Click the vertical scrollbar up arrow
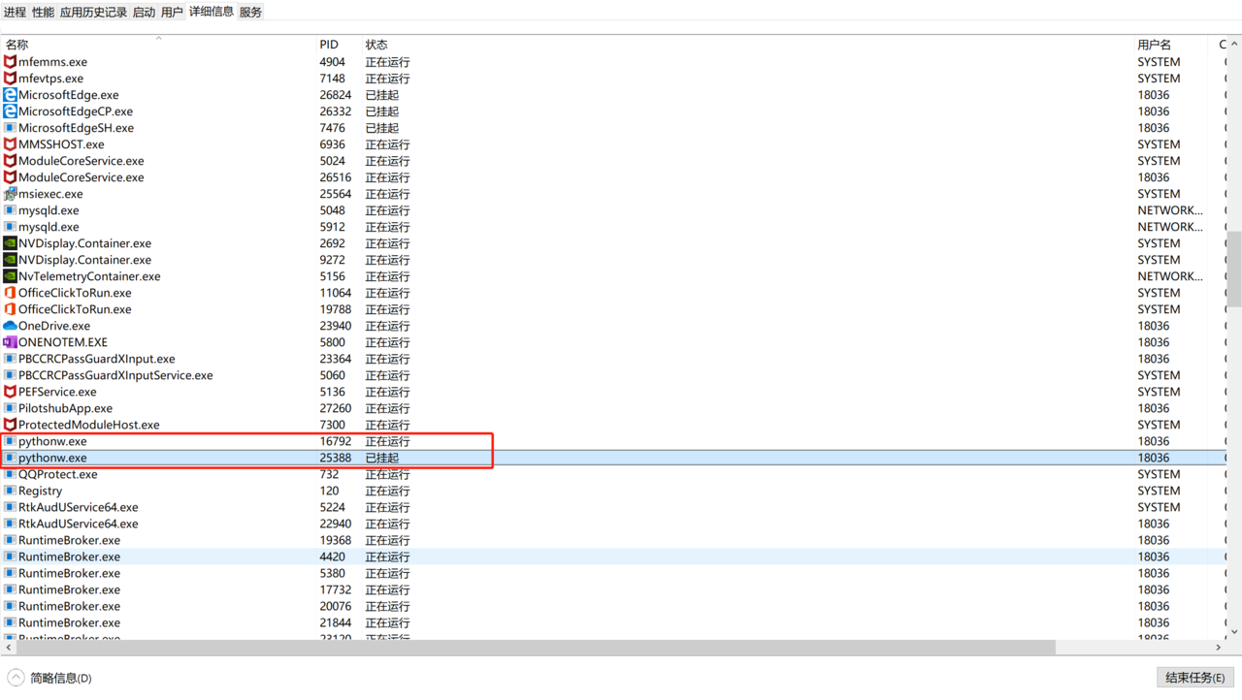Image resolution: width=1242 pixels, height=700 pixels. [1234, 44]
